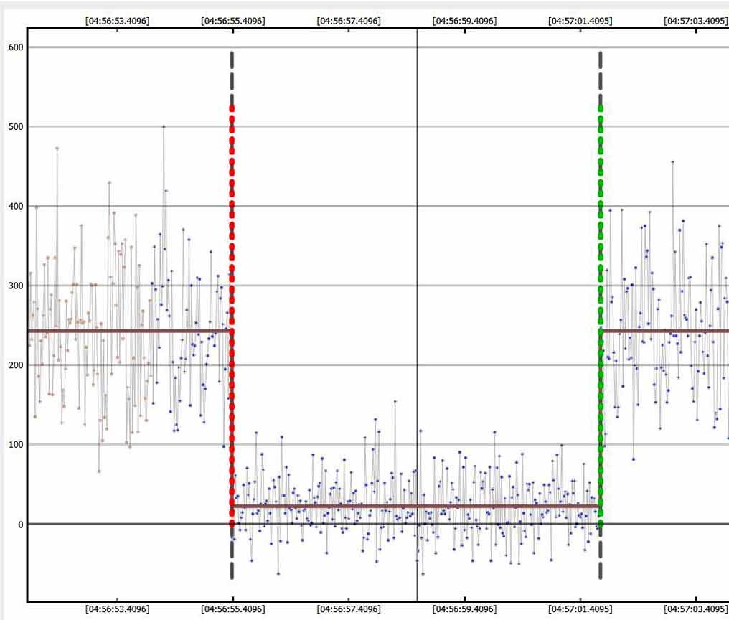Select the top axis label 04:56:57.4096
729x620 pixels.
click(349, 21)
